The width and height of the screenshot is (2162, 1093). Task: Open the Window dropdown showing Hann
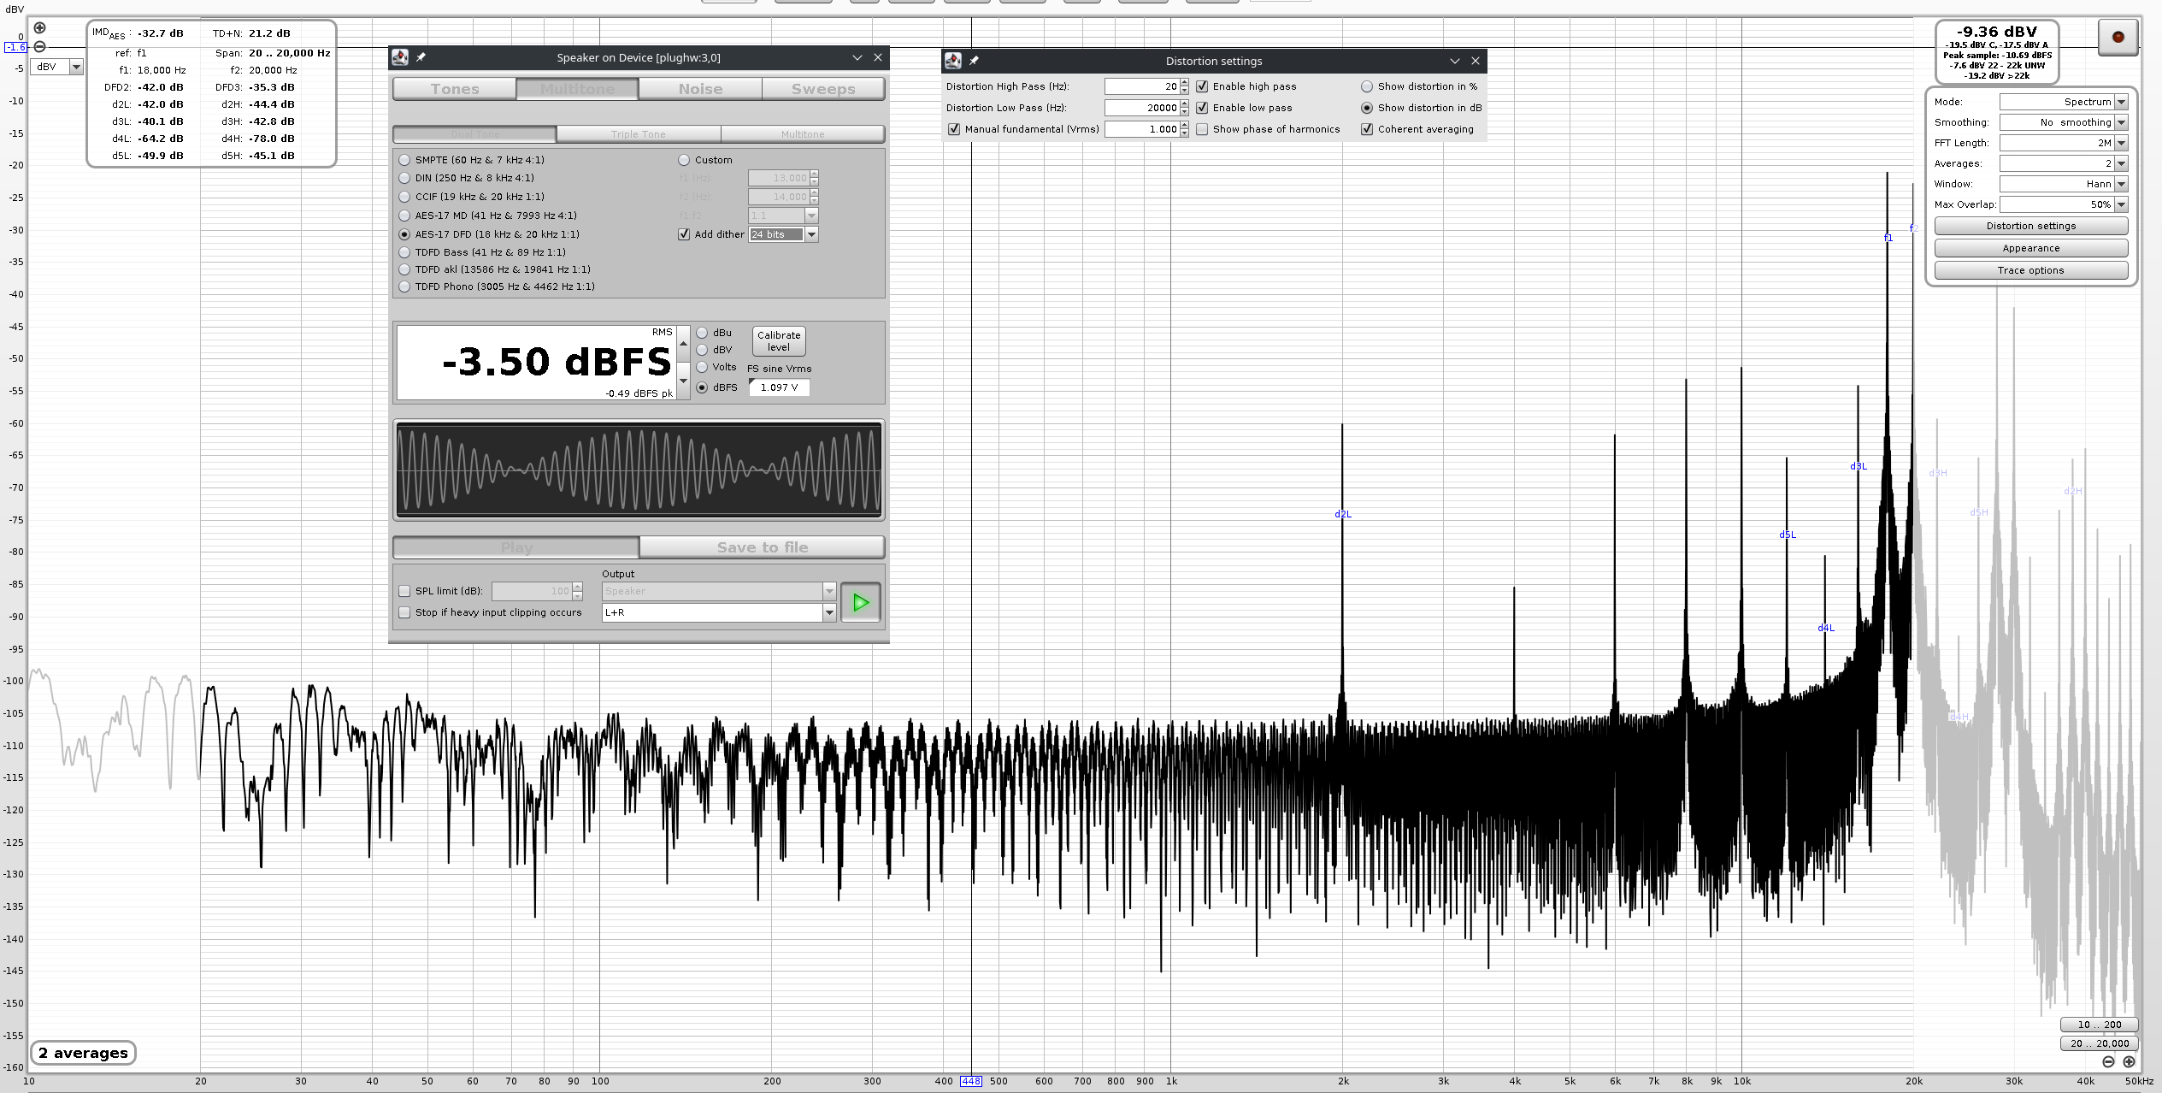tap(2121, 184)
